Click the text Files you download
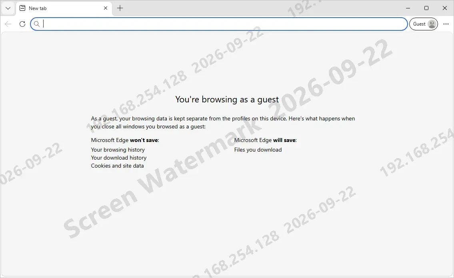This screenshot has height=278, width=454. tap(258, 150)
